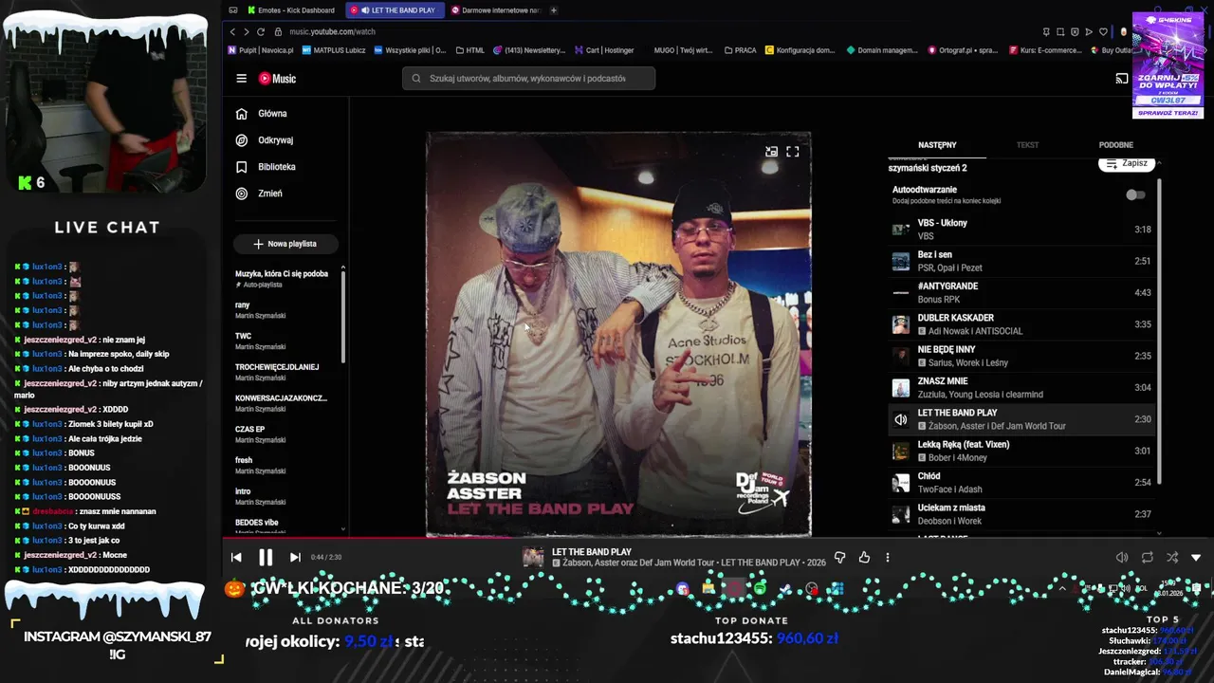
Task: Switch to the NASTĘPNY tab
Action: tap(937, 145)
